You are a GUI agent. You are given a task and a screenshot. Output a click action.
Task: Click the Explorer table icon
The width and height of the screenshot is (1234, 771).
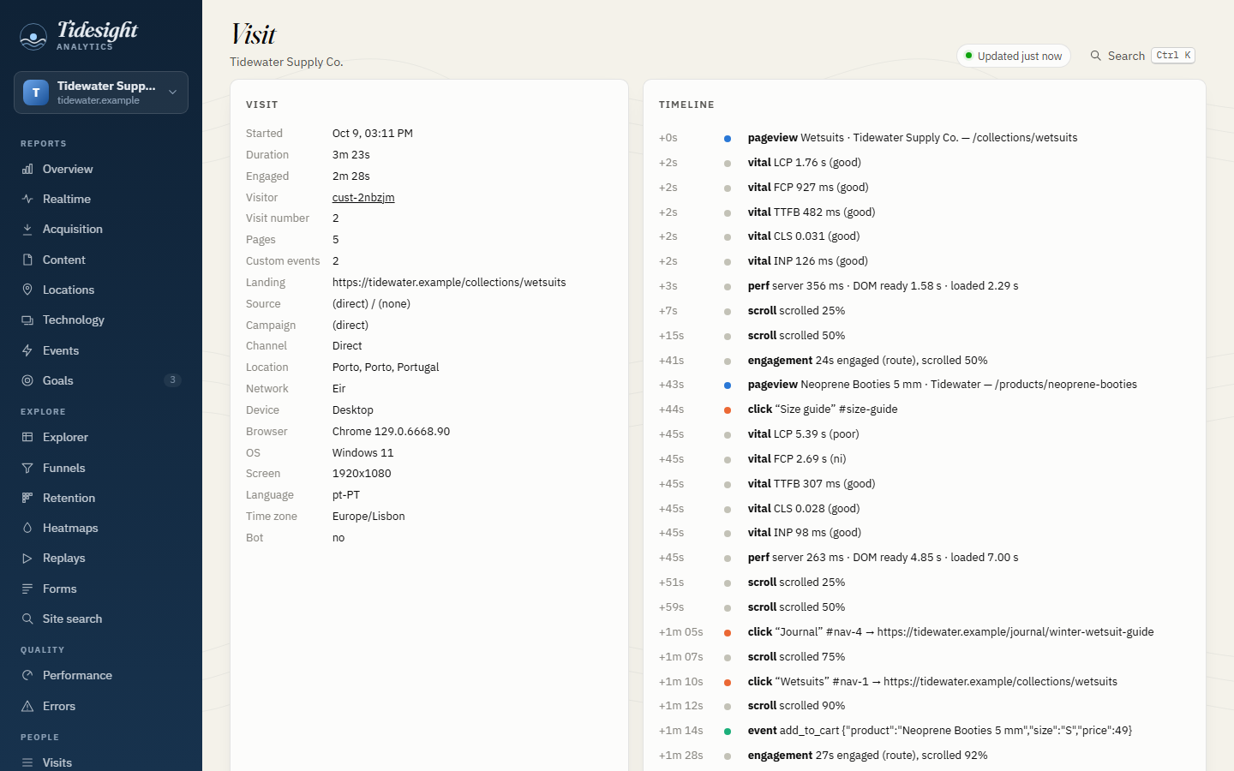27,437
